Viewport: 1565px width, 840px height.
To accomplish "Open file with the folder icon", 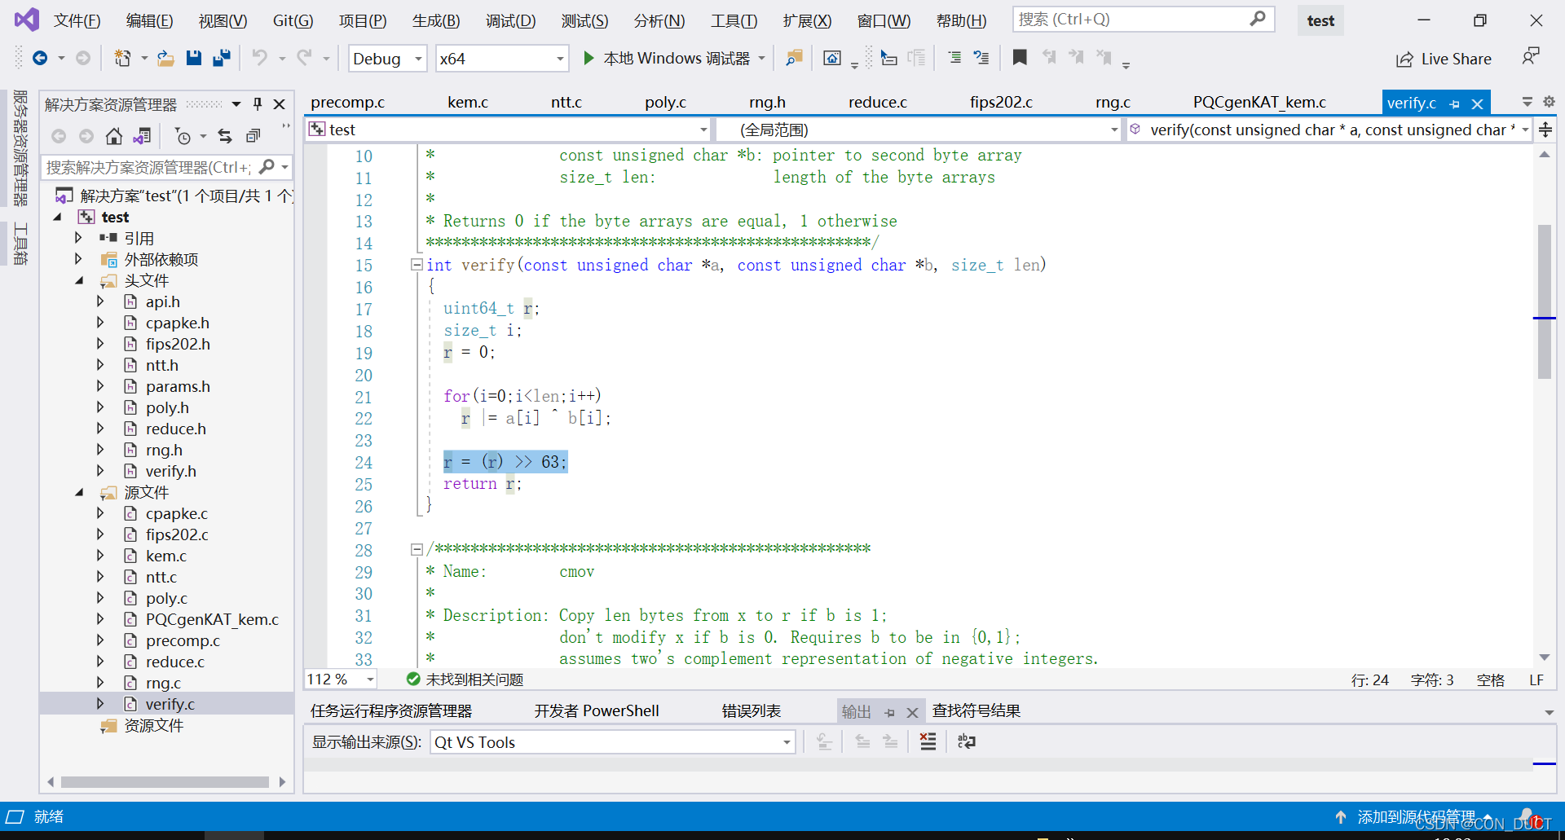I will coord(165,58).
